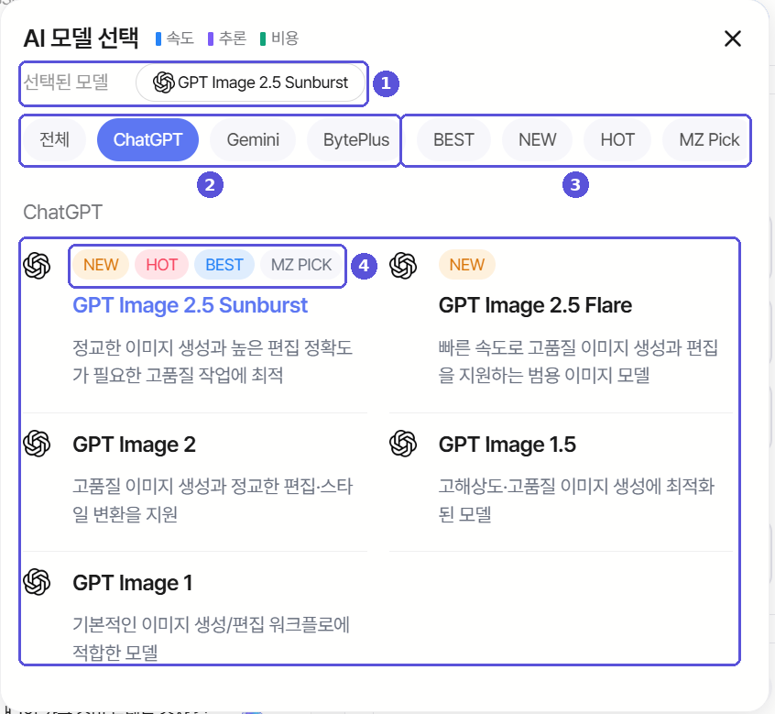Click the blue 속도 legend marker
775x714 pixels.
(x=158, y=38)
